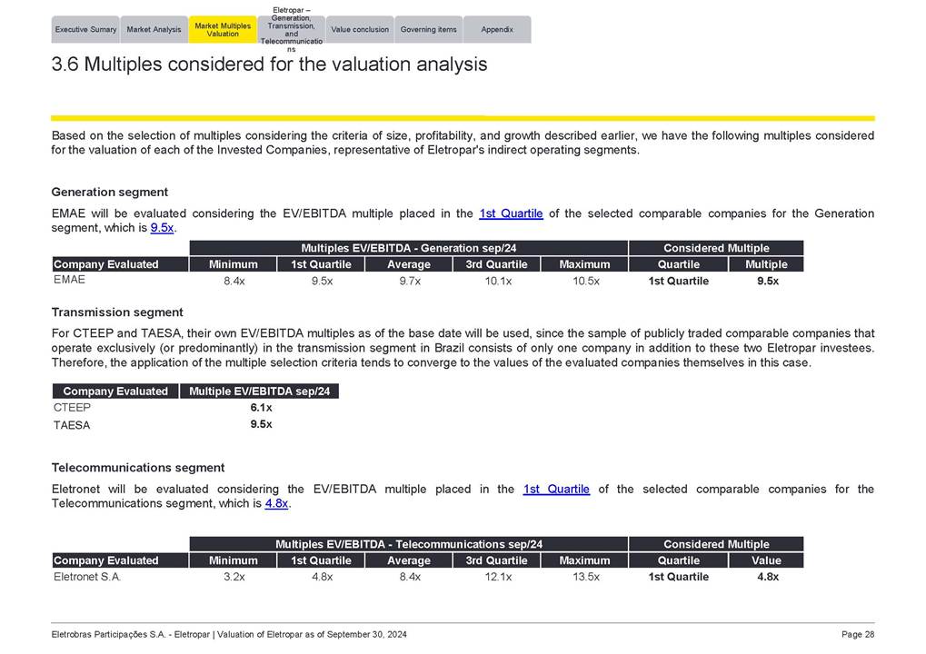
Task: Follow the 1st Quartile link in Telecommunications paragraph
Action: coord(556,489)
